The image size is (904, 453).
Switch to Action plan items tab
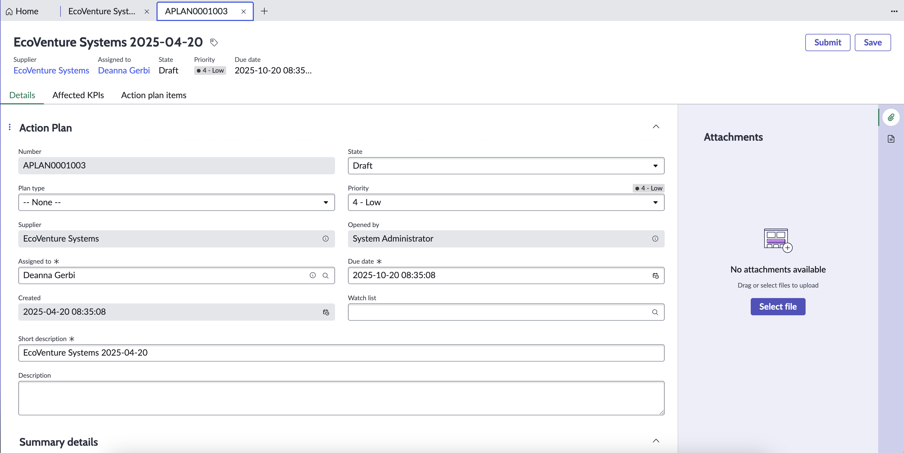[153, 95]
